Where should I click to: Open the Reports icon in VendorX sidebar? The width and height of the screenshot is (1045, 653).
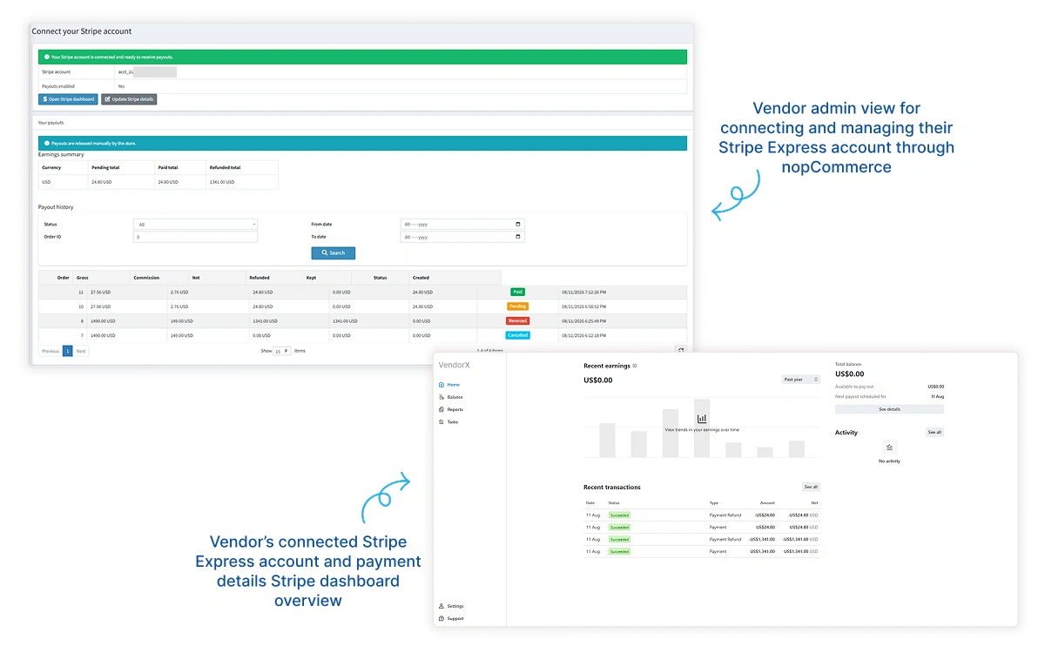click(x=442, y=409)
